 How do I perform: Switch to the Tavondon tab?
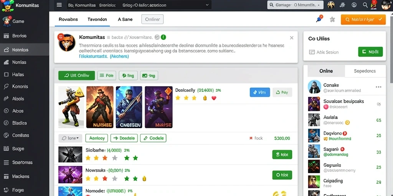[97, 19]
